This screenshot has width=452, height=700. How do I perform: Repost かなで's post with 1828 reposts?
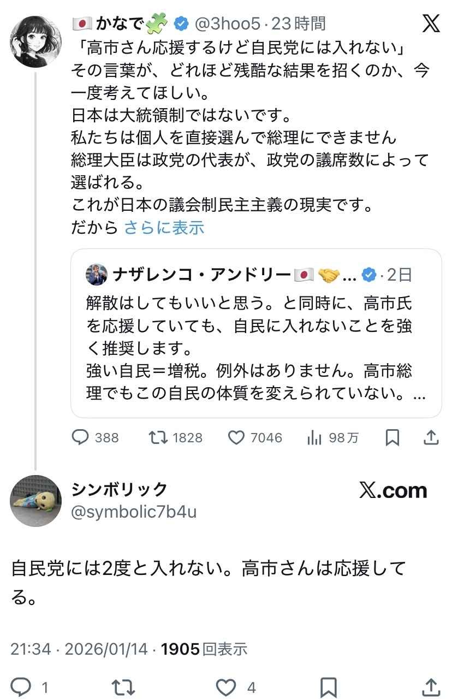(158, 437)
